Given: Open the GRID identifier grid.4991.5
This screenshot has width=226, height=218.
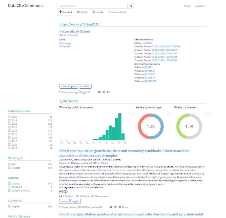Looking at the screenshot, I should 146,43.
